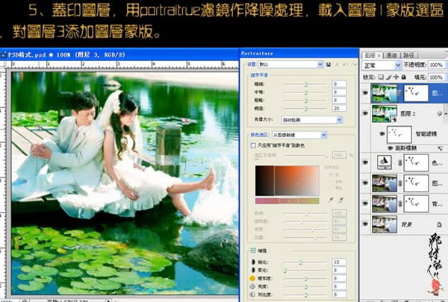
Task: Enable only apply smoothing to skin checkbox
Action: pos(253,145)
